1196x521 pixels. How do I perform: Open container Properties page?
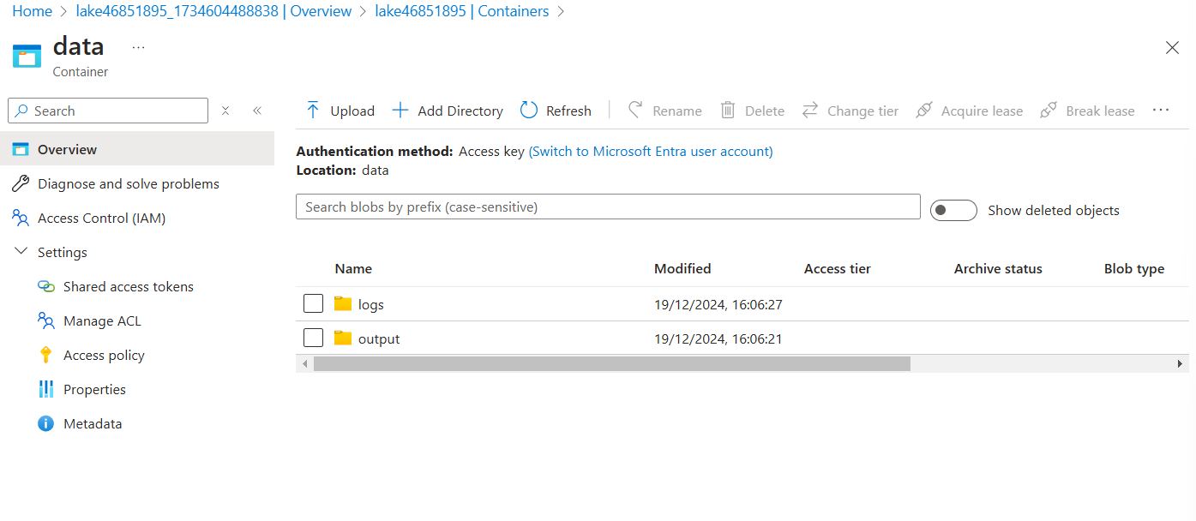pos(94,390)
